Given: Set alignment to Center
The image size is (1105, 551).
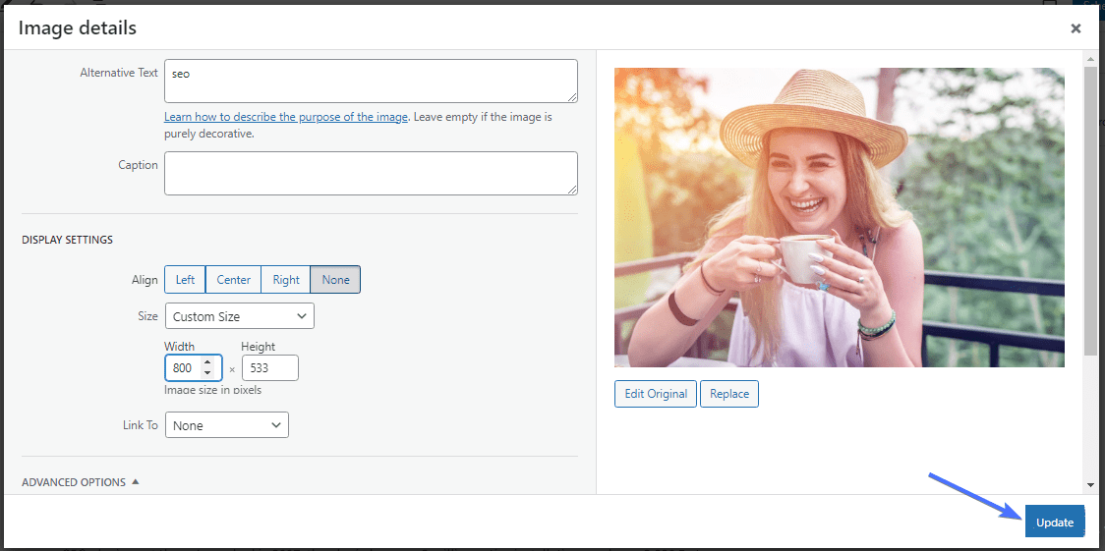Looking at the screenshot, I should (x=233, y=279).
